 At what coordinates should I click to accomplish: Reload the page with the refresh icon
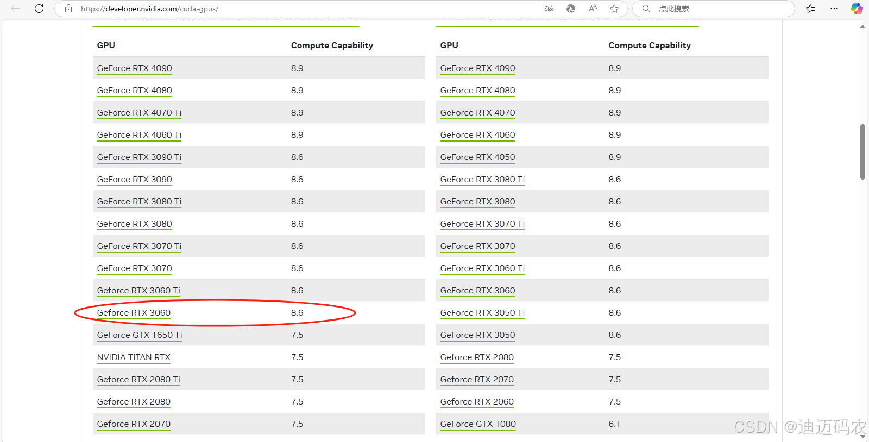[x=39, y=9]
